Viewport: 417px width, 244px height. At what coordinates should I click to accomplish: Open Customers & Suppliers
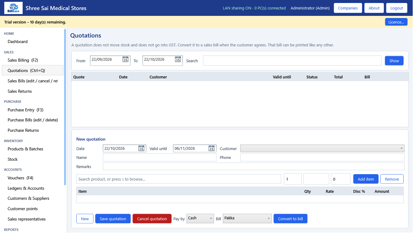click(x=33, y=198)
